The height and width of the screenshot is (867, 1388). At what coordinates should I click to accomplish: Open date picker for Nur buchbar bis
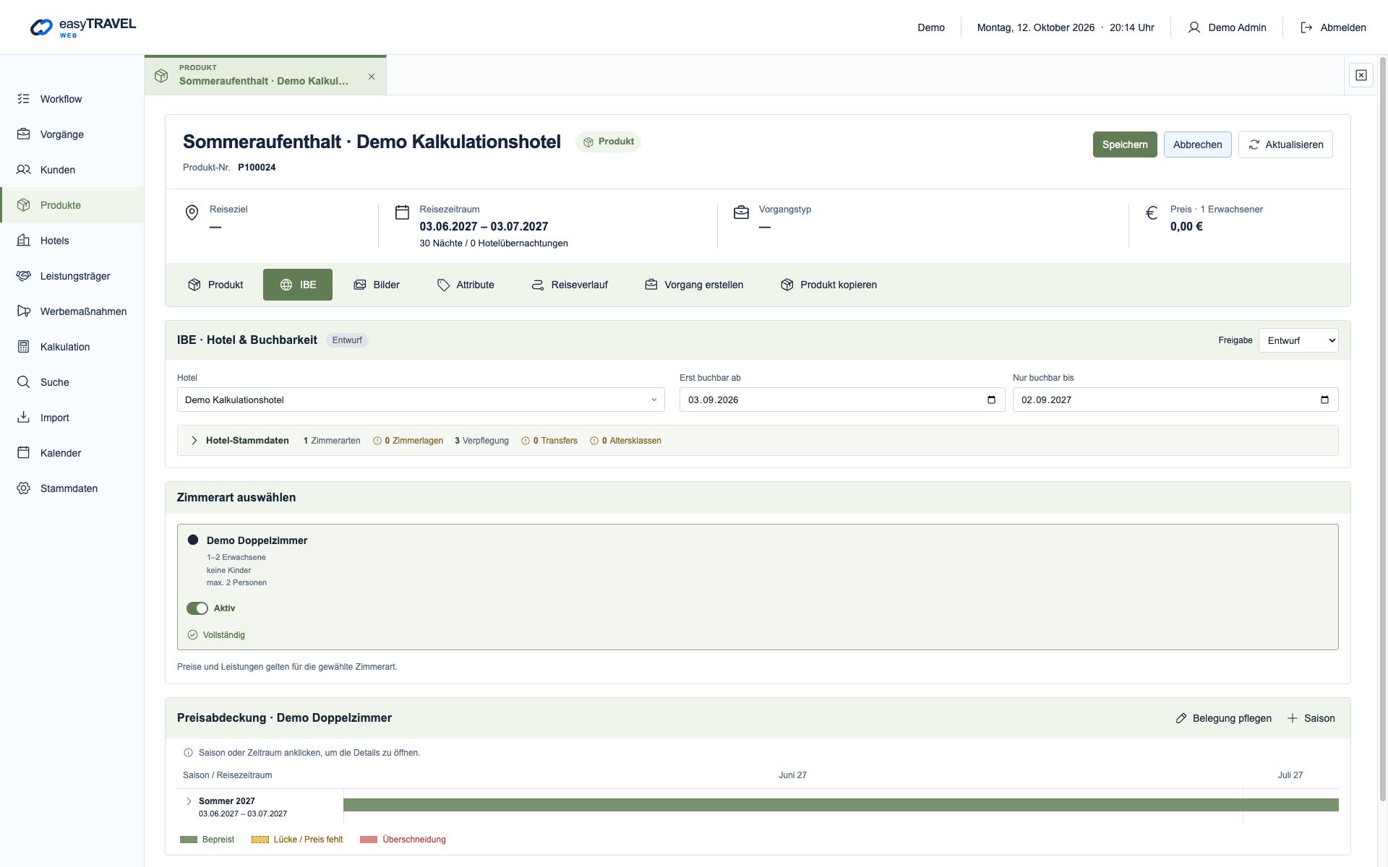pos(1324,400)
